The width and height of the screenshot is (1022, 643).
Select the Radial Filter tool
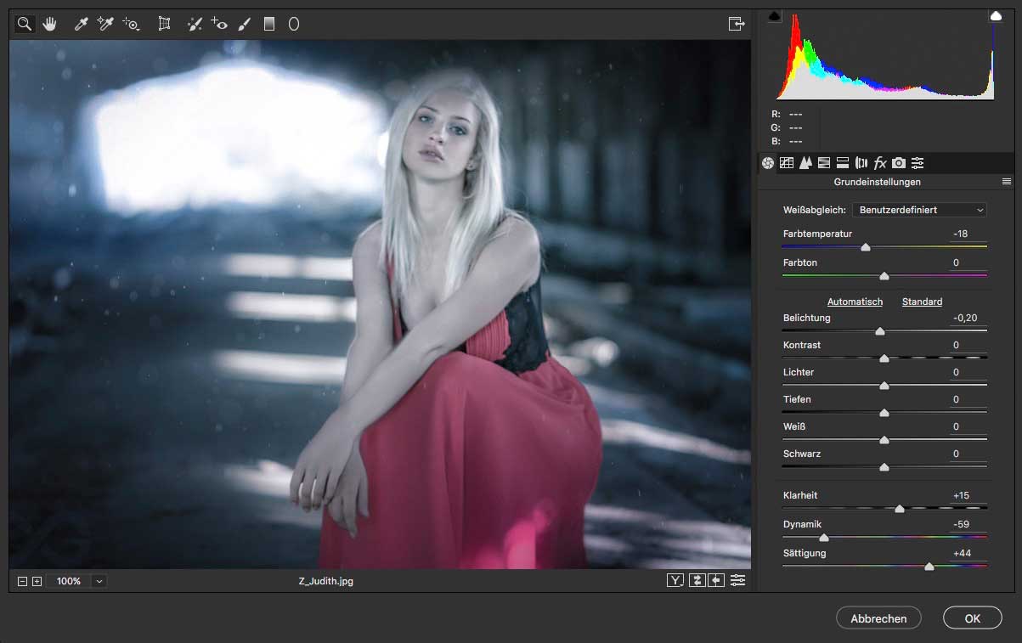point(294,24)
